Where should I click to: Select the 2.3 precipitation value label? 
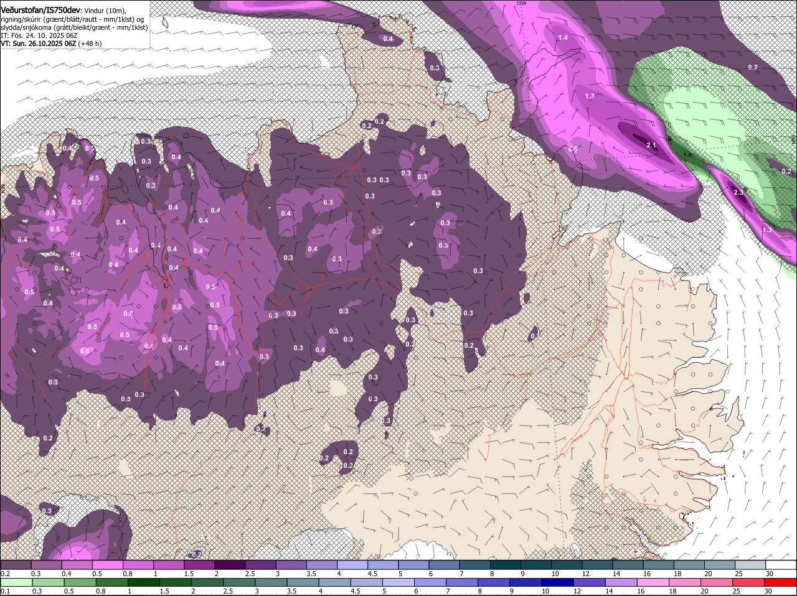[738, 192]
